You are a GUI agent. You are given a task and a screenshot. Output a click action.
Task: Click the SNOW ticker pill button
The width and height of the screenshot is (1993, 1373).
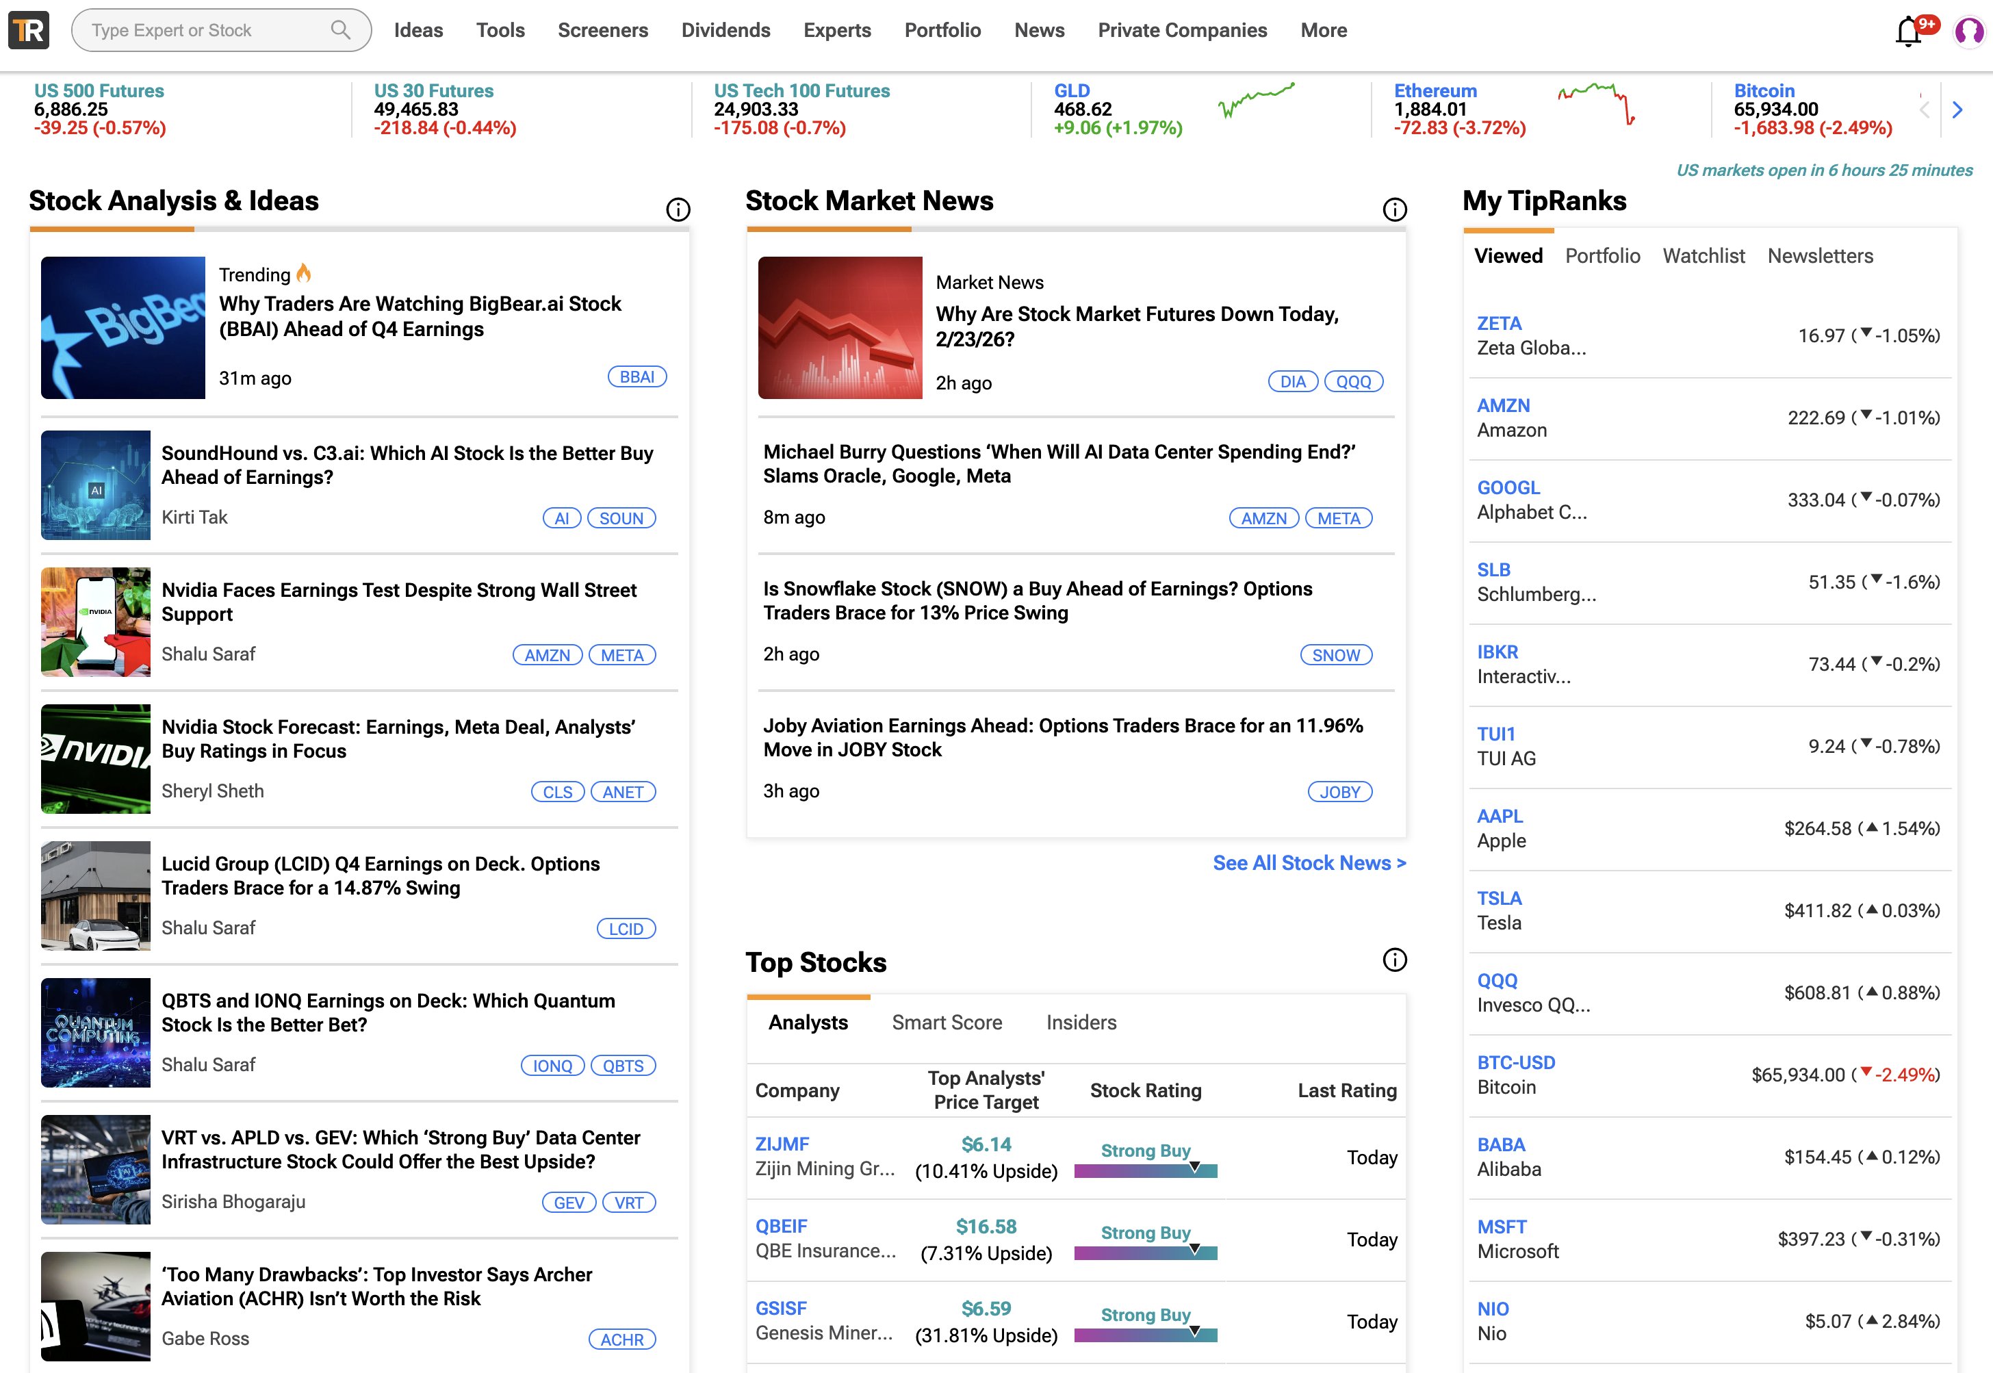(1335, 654)
